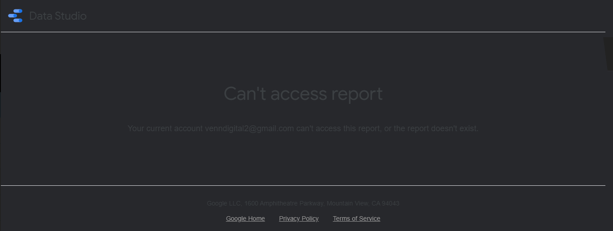613x231 pixels.
Task: Click the Can't access report heading
Action: pyautogui.click(x=303, y=94)
